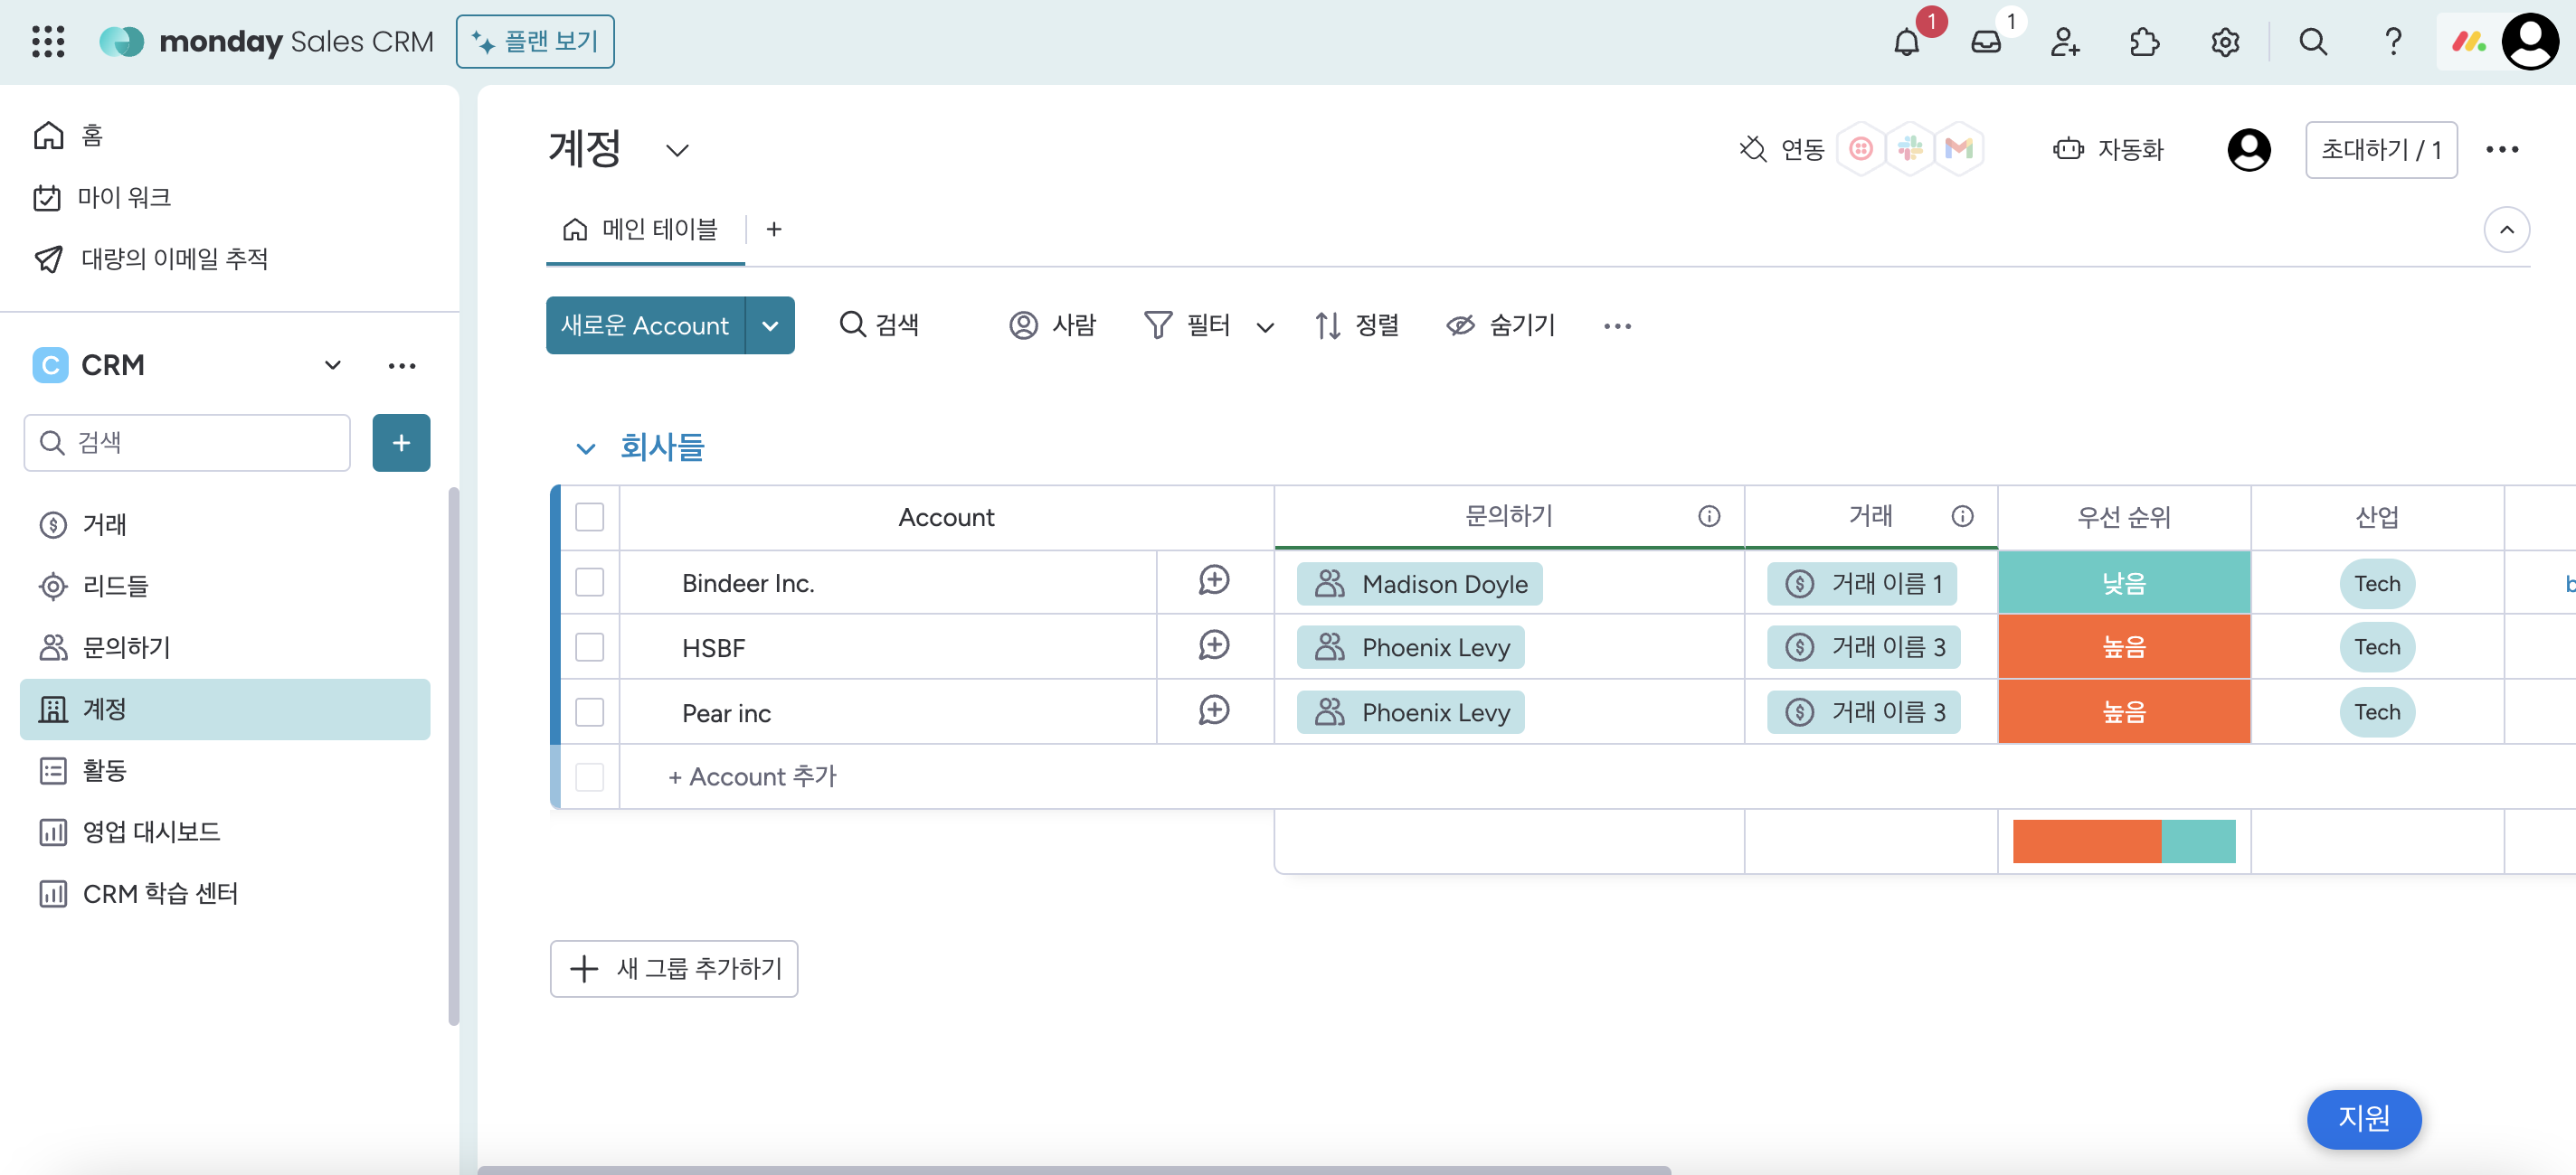The height and width of the screenshot is (1175, 2576).
Task: Add an update to Bindeer Inc. row
Action: 1213,581
